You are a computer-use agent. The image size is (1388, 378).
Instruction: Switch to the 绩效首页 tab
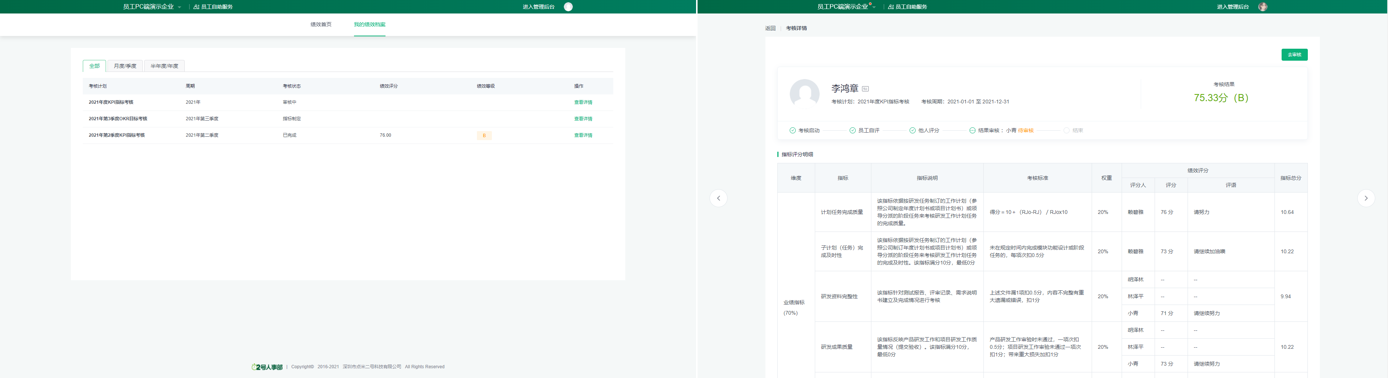click(321, 24)
